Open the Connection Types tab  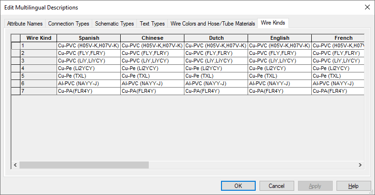pos(68,24)
